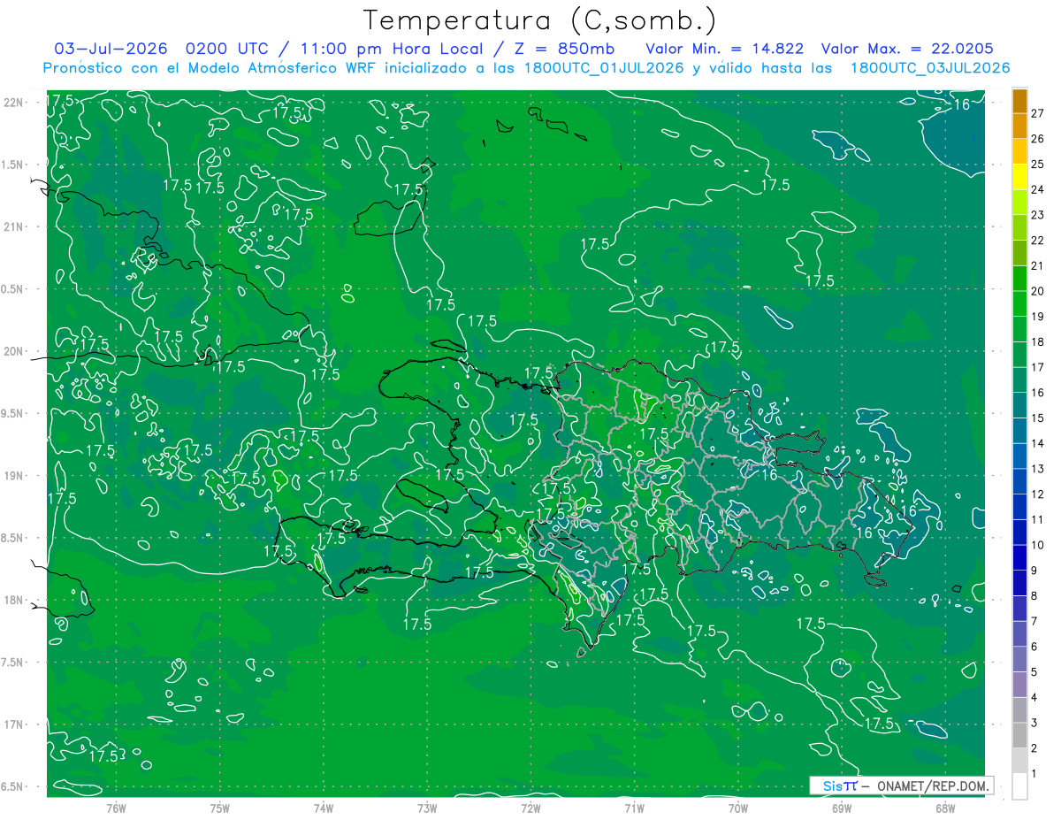Click the "19N" latitude label
1061x820 pixels.
15,475
